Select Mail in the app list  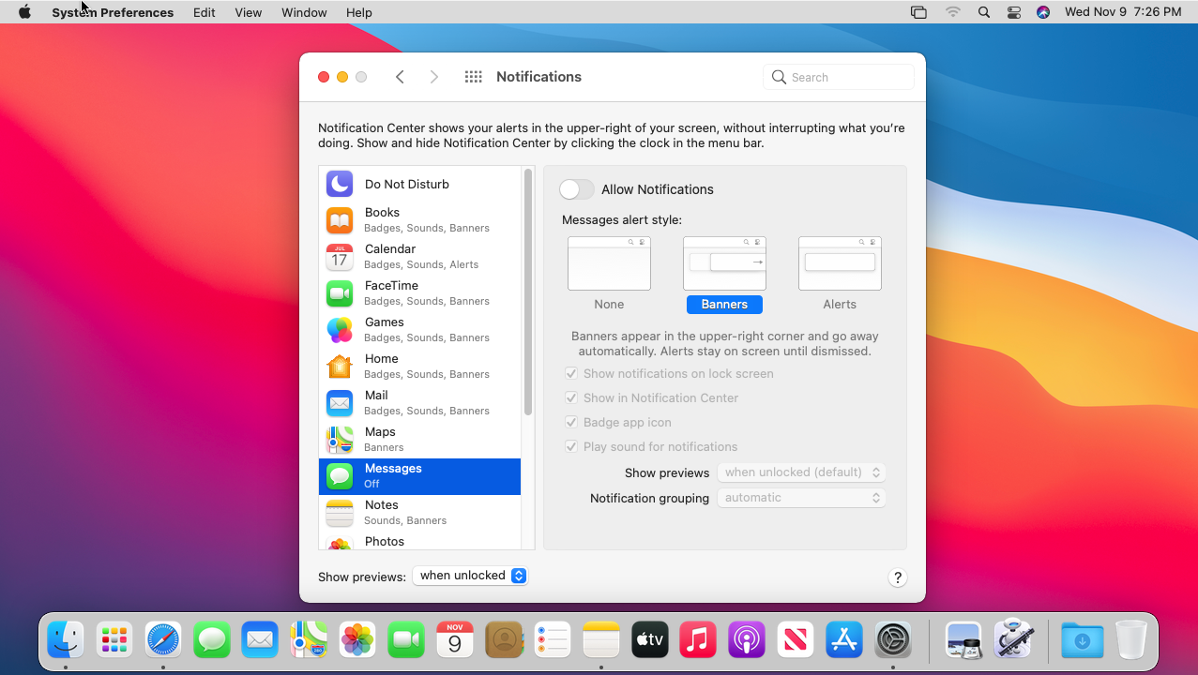[x=419, y=403]
